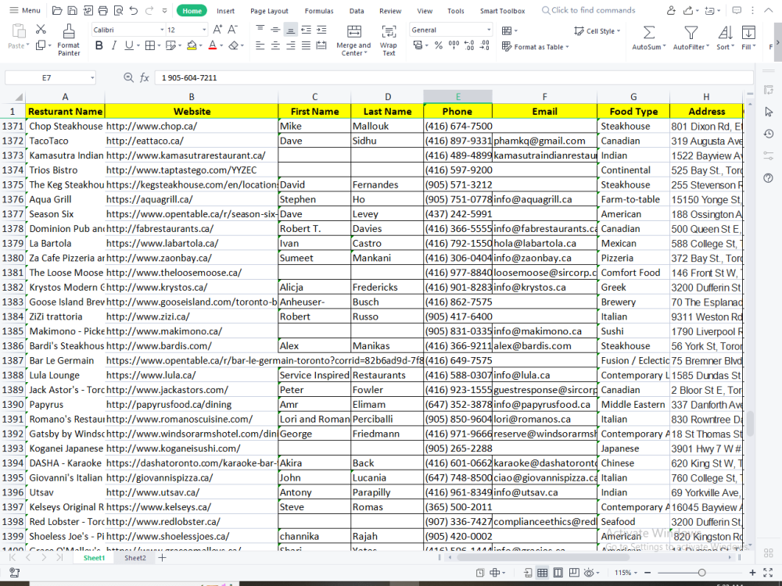782x586 pixels.
Task: Decrease font size with the smaller A icon
Action: click(x=233, y=30)
